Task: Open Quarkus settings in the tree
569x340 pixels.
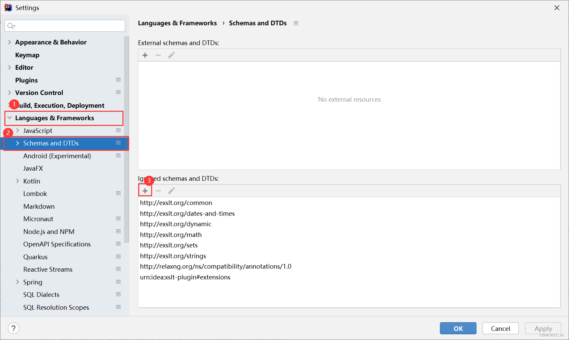Action: pyautogui.click(x=35, y=257)
